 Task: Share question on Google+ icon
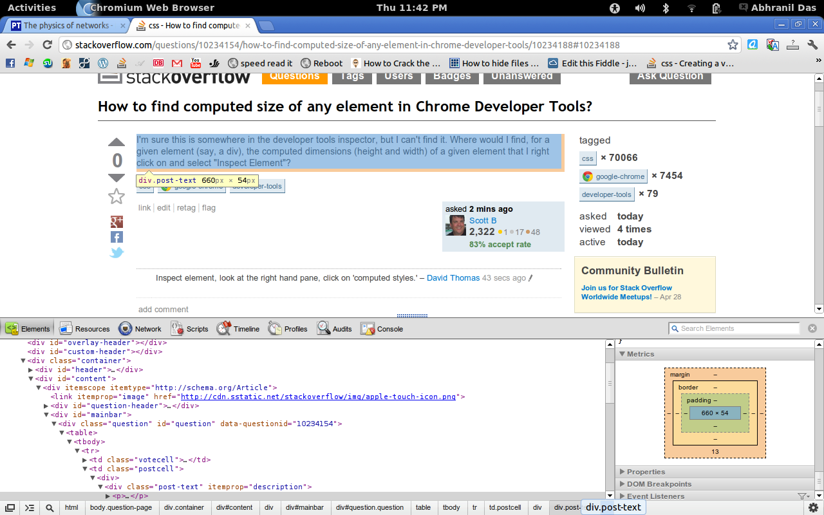click(x=117, y=222)
